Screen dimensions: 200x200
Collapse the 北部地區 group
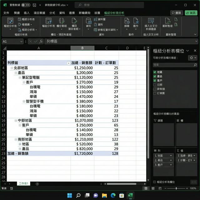point(12,68)
